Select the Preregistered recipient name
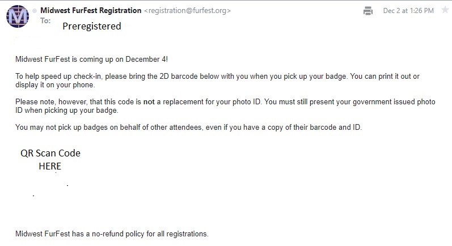Image resolution: width=452 pixels, height=246 pixels. (x=92, y=26)
